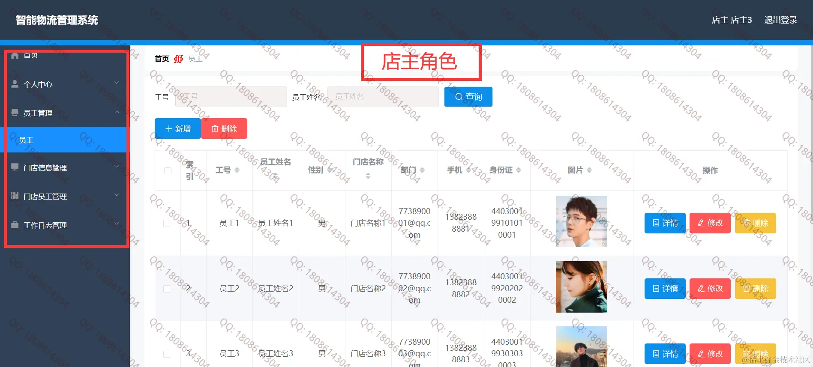Sort by 员工姓名 column arrows
813x367 pixels.
pyautogui.click(x=275, y=176)
